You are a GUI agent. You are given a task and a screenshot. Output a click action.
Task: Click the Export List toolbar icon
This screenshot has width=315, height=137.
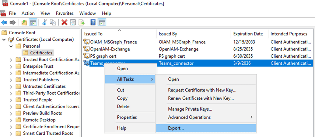click(x=82, y=22)
